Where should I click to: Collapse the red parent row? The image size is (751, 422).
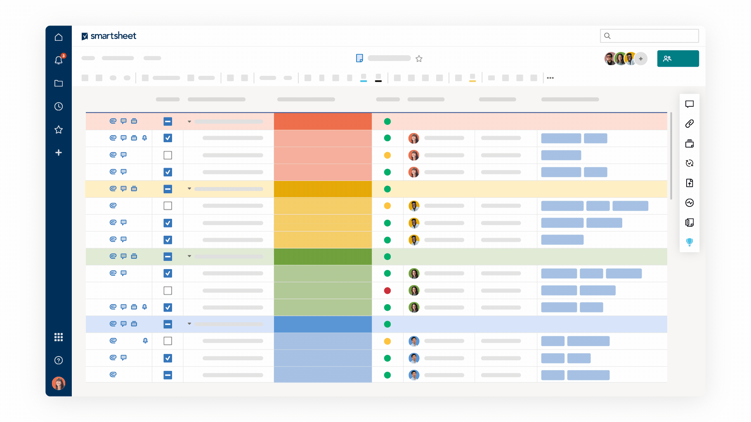pos(189,121)
